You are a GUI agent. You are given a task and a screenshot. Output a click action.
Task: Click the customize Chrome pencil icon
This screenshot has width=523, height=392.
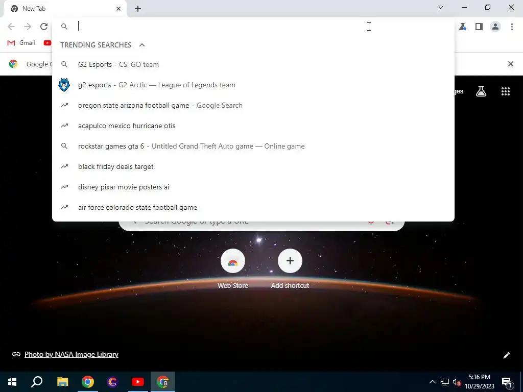[506, 355]
